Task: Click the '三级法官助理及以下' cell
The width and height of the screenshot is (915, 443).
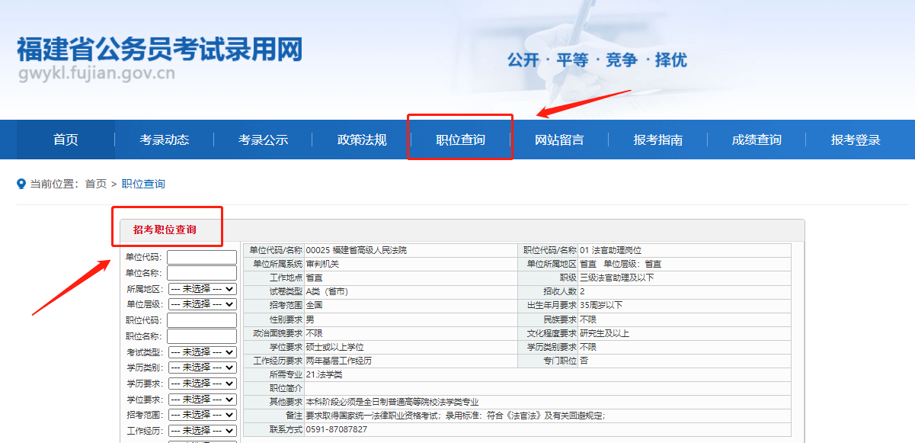Action: point(685,278)
